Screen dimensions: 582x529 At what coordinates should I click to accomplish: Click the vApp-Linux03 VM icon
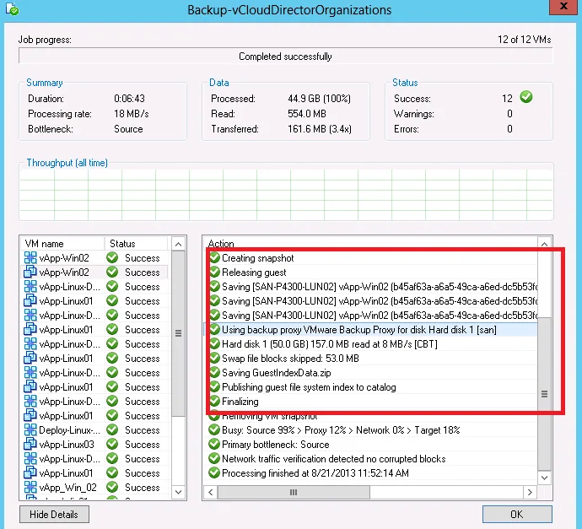coord(30,445)
